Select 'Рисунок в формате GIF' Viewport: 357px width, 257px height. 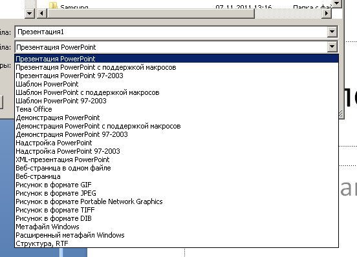pos(177,185)
